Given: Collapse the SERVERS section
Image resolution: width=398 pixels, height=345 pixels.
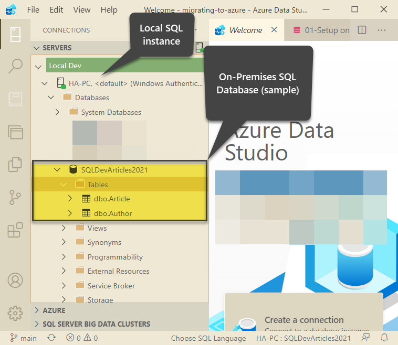Looking at the screenshot, I should point(37,48).
